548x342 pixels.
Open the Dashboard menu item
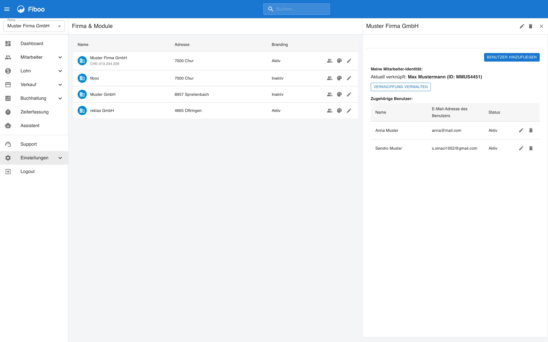coord(32,44)
